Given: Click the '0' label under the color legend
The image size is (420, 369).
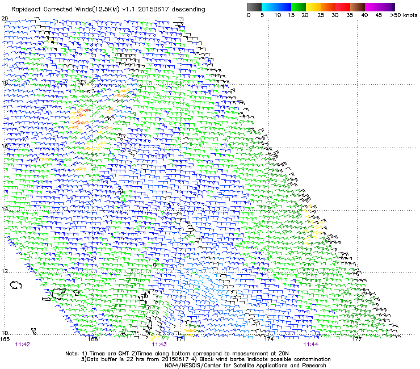Looking at the screenshot, I should [249, 15].
